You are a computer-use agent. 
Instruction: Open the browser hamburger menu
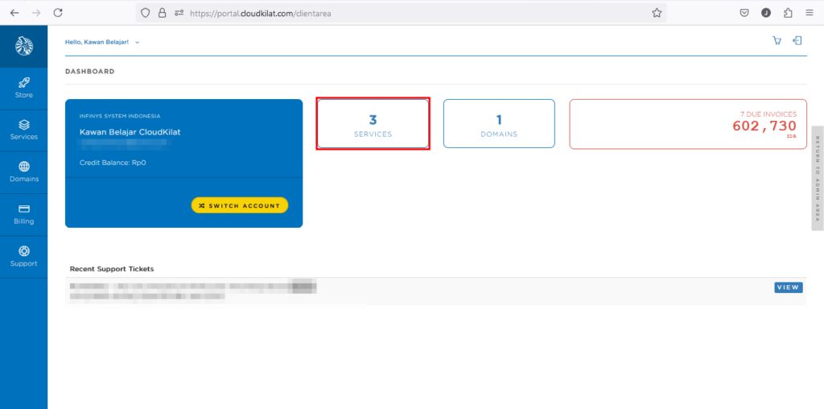pyautogui.click(x=809, y=13)
